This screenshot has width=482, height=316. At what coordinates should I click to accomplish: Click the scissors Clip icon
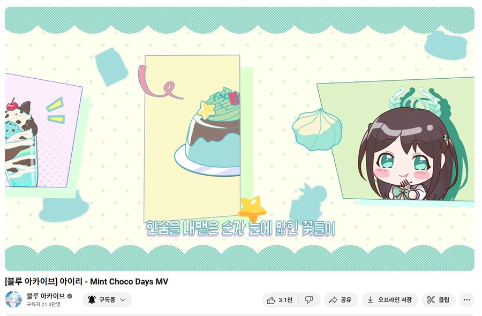431,300
